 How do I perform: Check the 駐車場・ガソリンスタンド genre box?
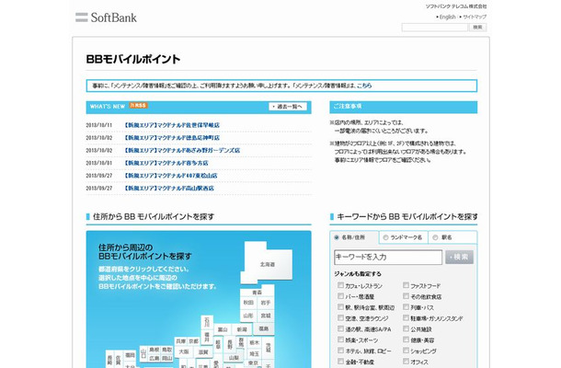pyautogui.click(x=406, y=318)
